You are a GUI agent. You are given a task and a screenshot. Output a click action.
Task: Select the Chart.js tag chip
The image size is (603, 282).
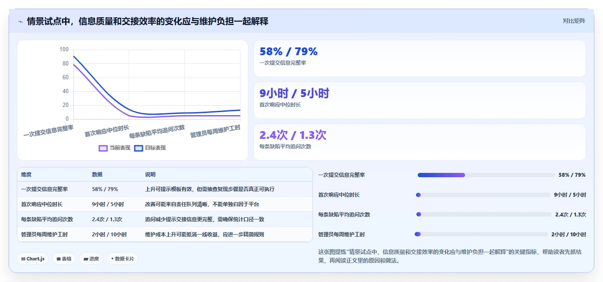pyautogui.click(x=33, y=259)
